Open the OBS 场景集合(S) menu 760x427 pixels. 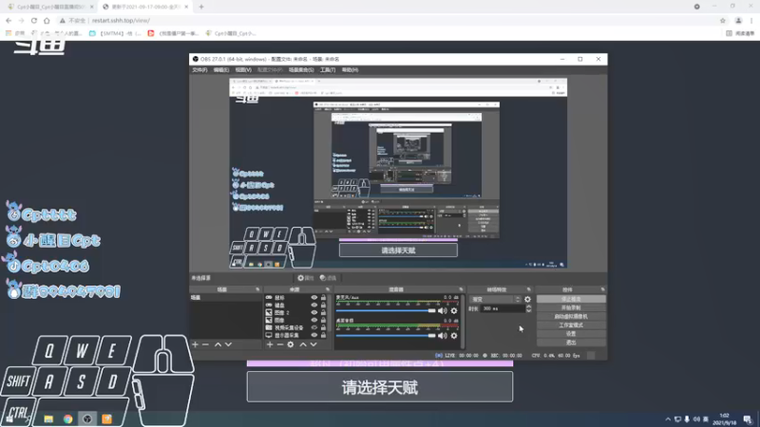click(x=301, y=70)
